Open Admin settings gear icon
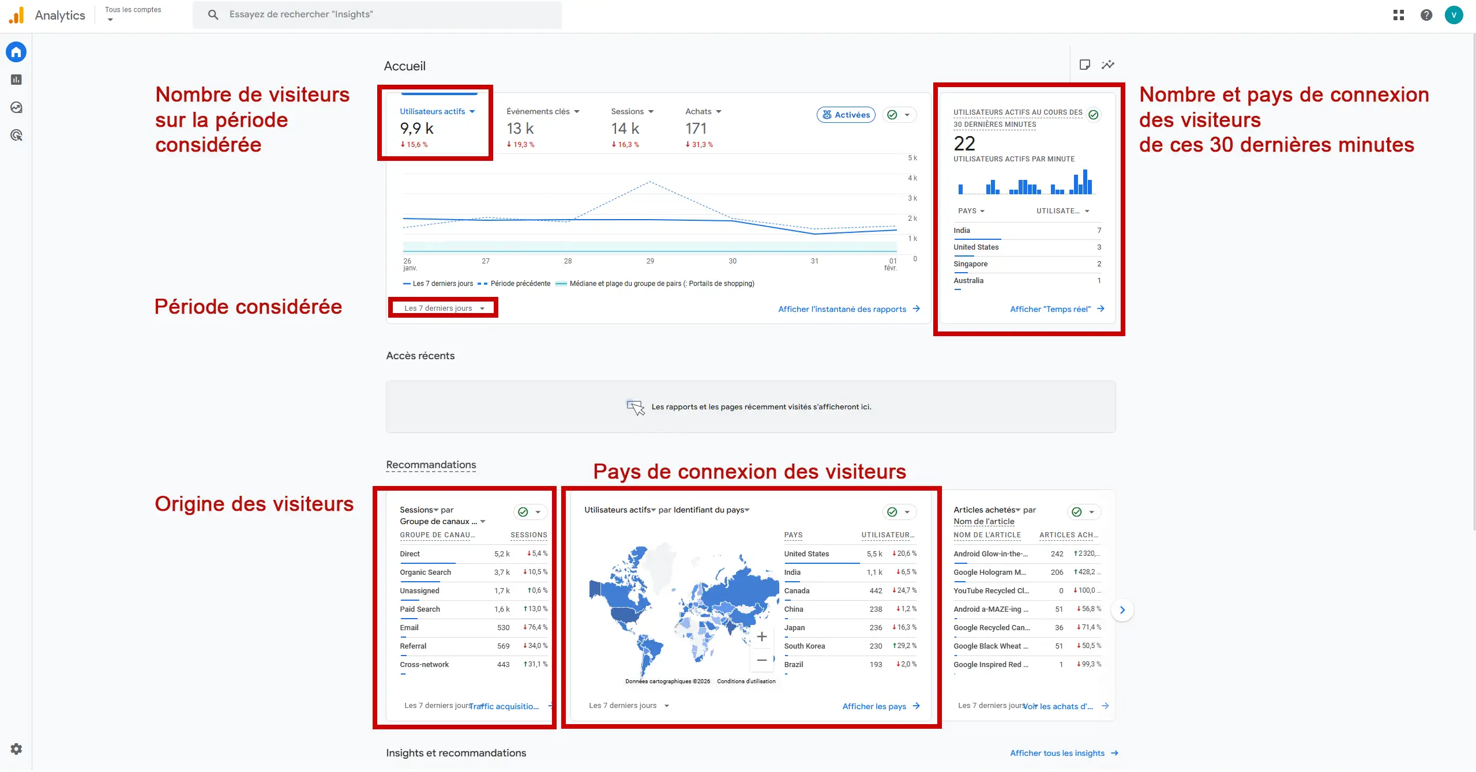This screenshot has width=1476, height=772. point(16,748)
